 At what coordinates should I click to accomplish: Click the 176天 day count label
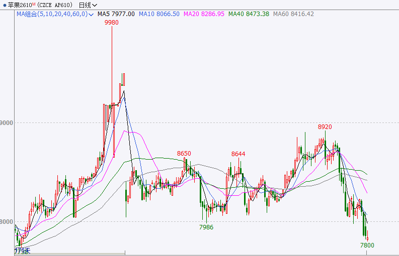click(x=23, y=250)
